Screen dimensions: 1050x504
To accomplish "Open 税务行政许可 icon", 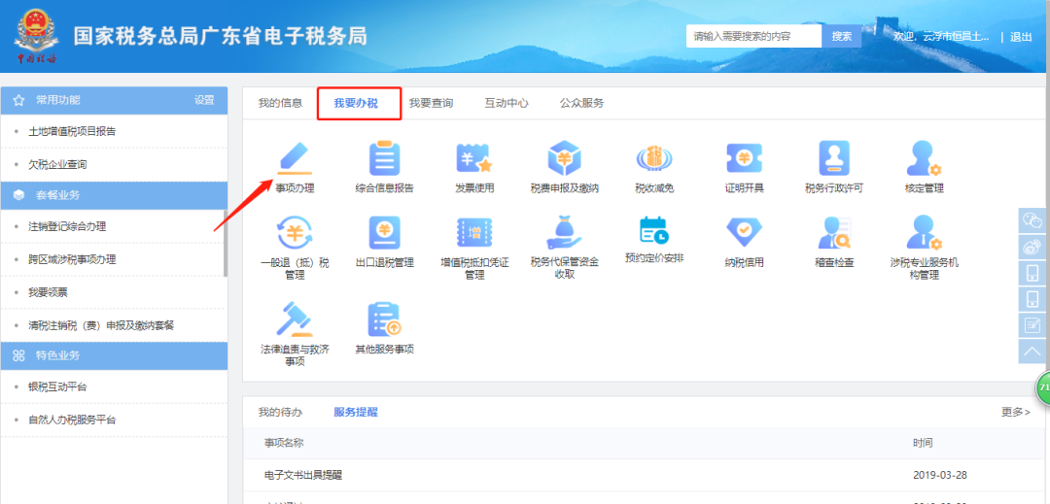I will pos(834,158).
